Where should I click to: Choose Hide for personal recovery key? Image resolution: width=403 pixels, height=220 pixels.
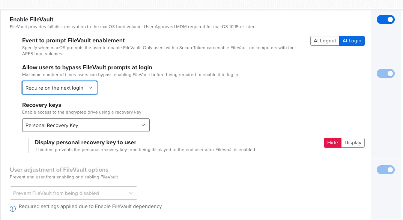[332, 143]
